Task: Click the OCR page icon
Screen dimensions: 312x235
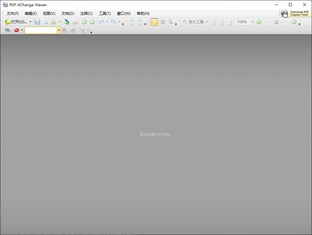Action: click(75, 22)
